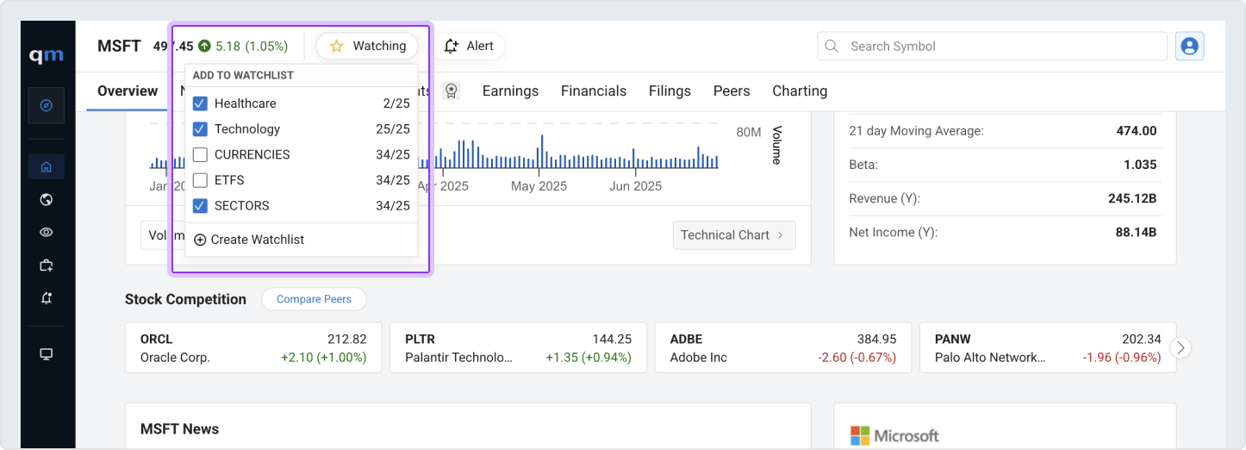The image size is (1246, 450).
Task: Click the Alert button
Action: tap(469, 46)
